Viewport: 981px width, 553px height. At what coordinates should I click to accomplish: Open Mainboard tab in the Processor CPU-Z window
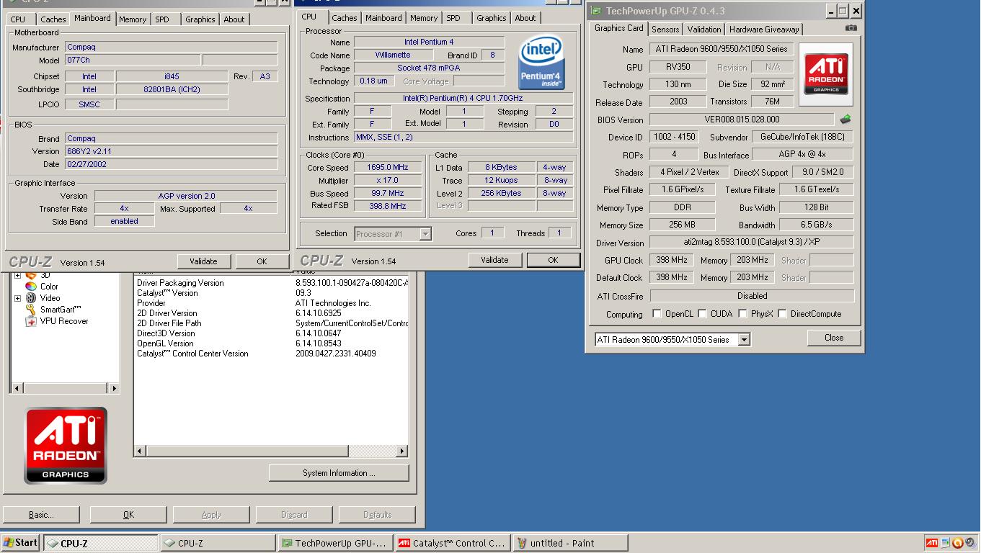[383, 18]
